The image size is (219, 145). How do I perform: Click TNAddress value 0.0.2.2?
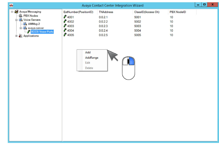[103, 22]
